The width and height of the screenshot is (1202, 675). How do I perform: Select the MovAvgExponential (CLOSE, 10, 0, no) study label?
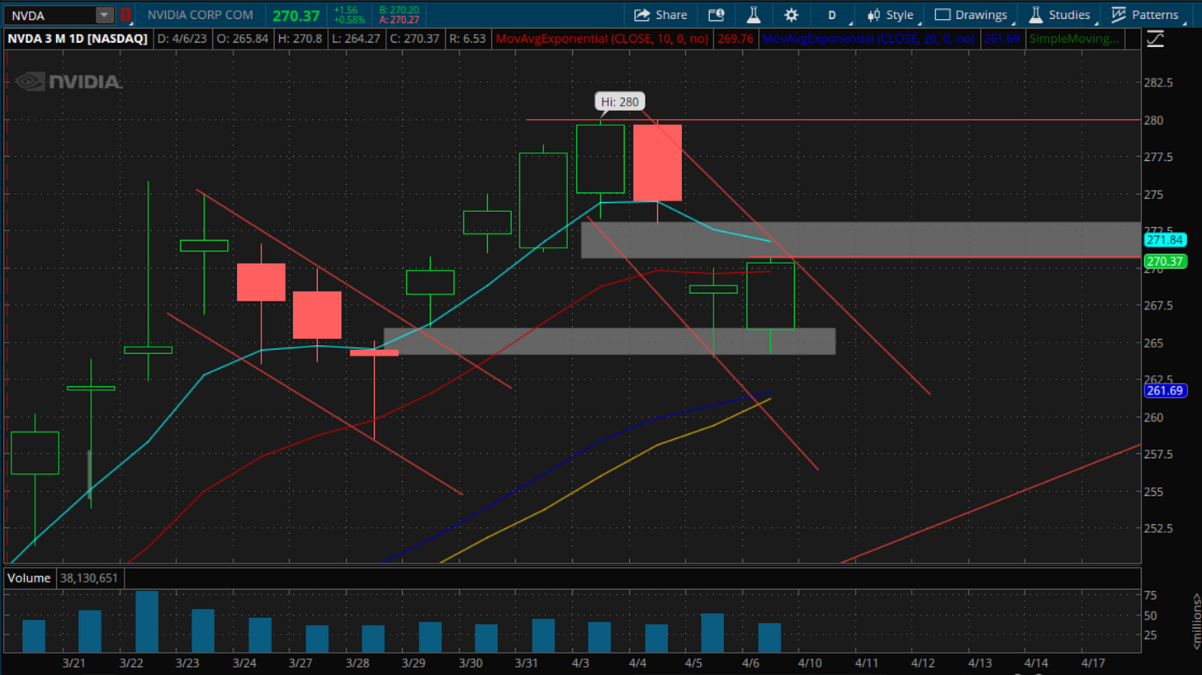point(603,38)
